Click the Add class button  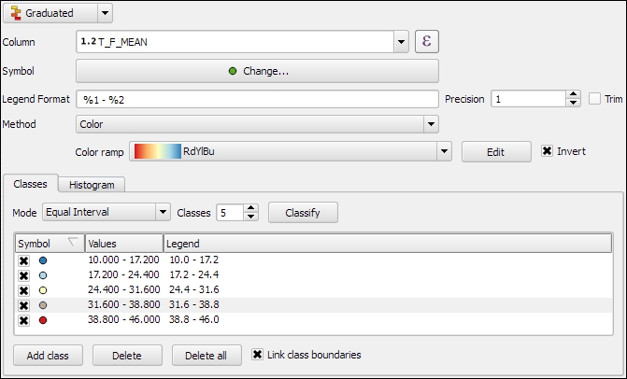click(48, 356)
